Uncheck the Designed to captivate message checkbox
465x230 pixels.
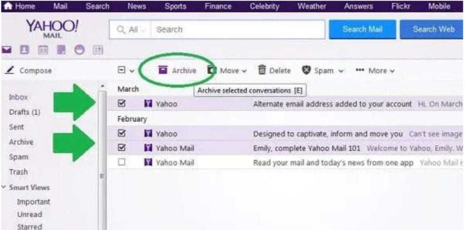(x=121, y=133)
